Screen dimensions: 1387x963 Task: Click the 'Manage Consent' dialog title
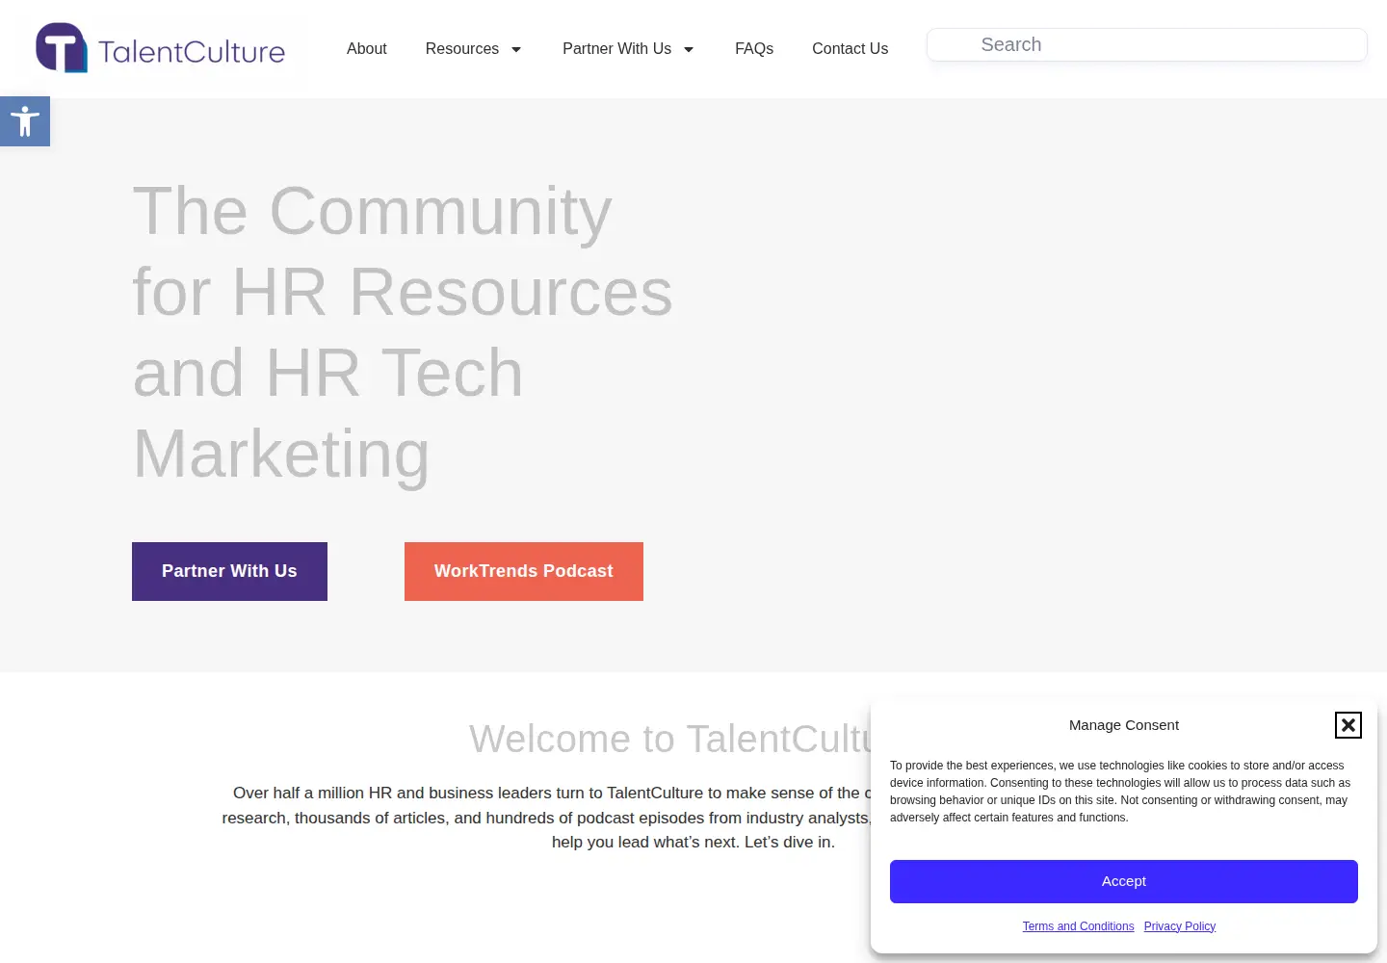1124,725
